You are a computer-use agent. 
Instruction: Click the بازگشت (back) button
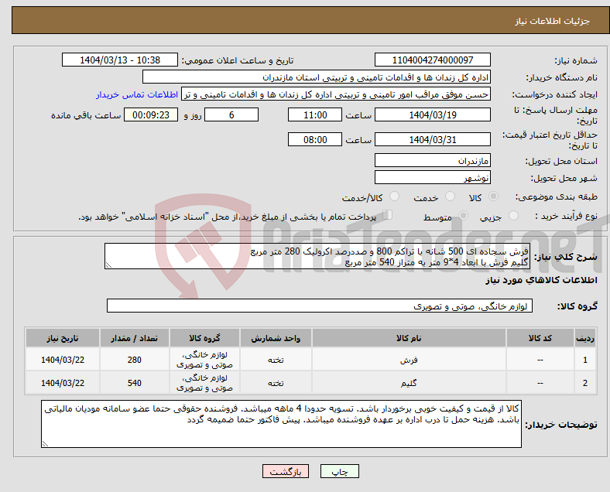coord(286,471)
